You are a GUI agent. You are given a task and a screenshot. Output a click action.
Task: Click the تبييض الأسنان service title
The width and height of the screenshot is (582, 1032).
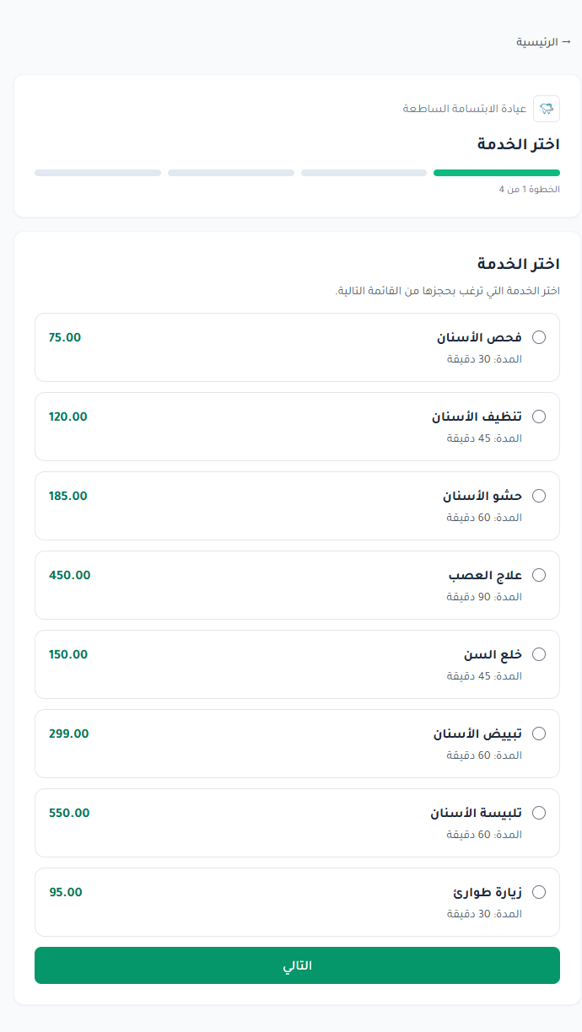tap(477, 734)
